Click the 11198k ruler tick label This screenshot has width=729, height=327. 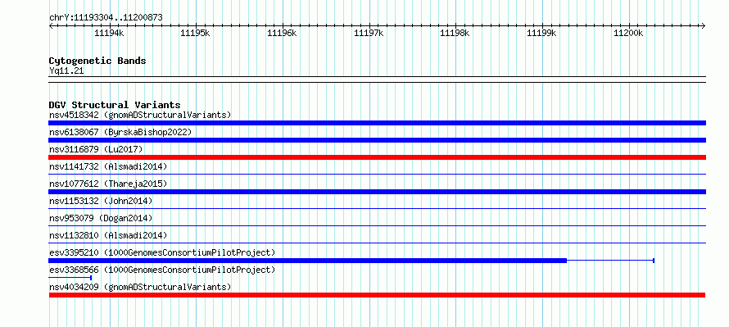[x=455, y=33]
